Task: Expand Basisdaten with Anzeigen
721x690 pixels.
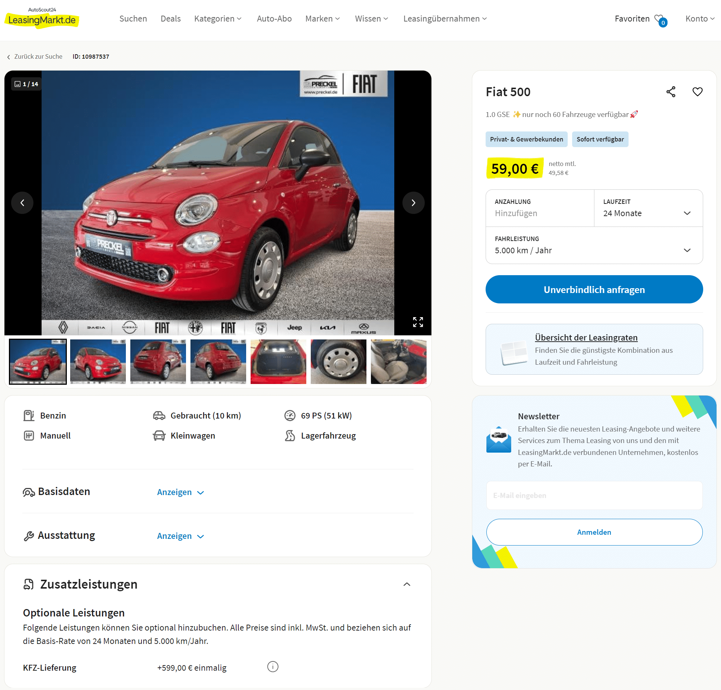Action: pyautogui.click(x=181, y=492)
